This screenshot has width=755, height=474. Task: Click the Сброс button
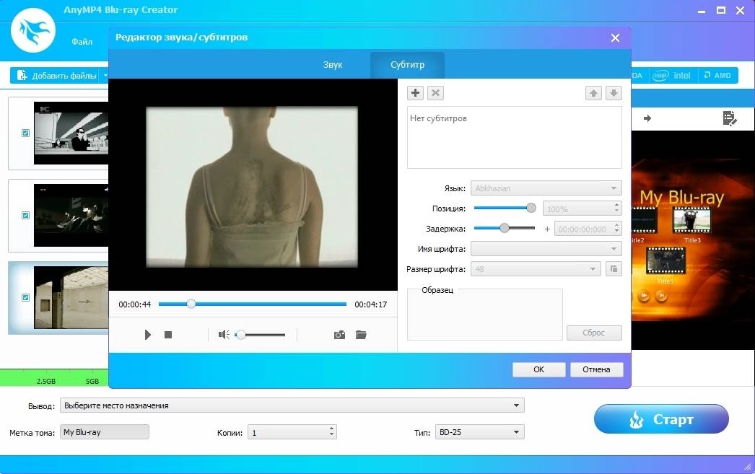(594, 333)
